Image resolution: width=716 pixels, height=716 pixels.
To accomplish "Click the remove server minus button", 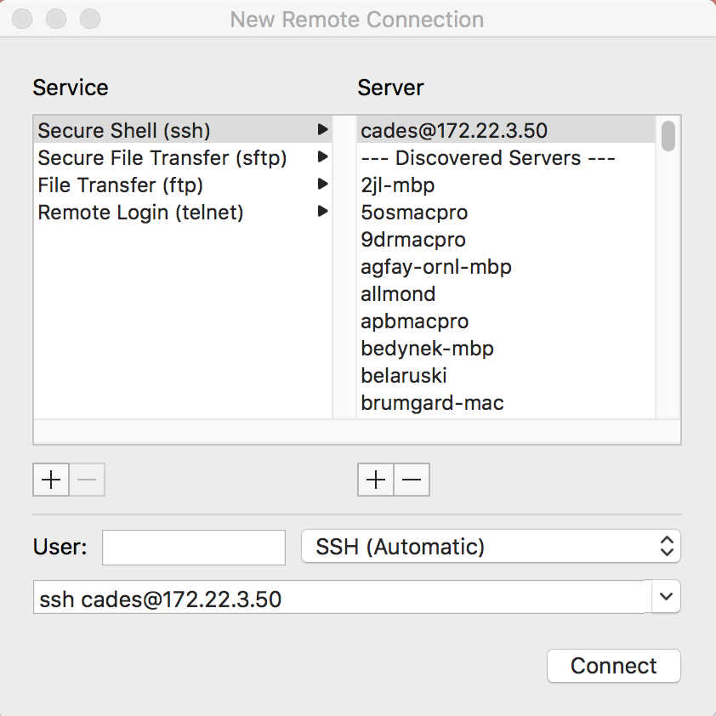I will pyautogui.click(x=412, y=480).
